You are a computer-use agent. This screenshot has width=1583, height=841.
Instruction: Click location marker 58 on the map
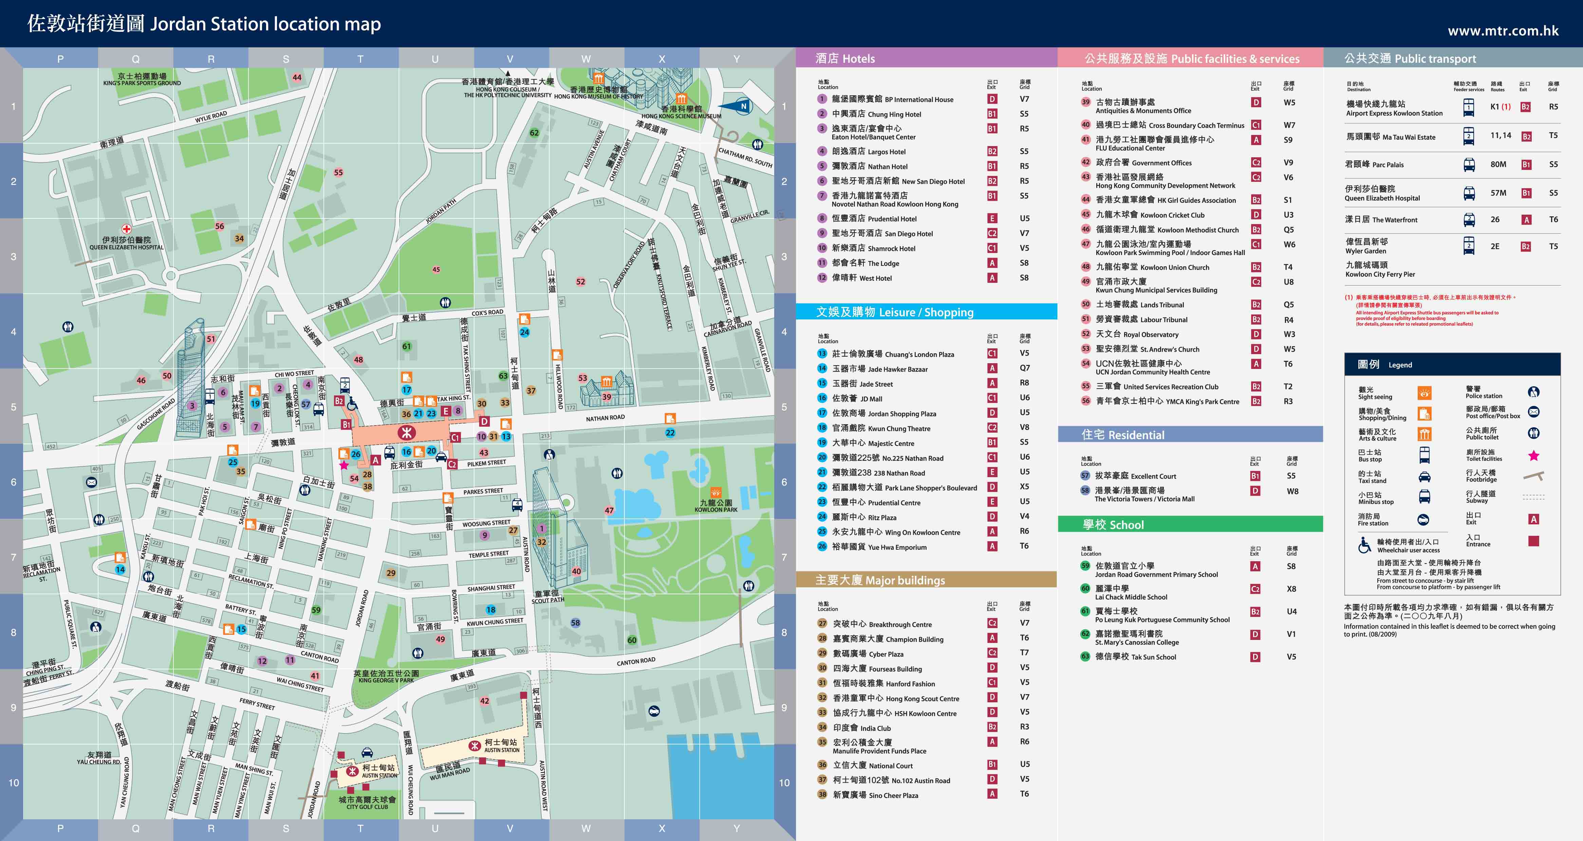[575, 623]
